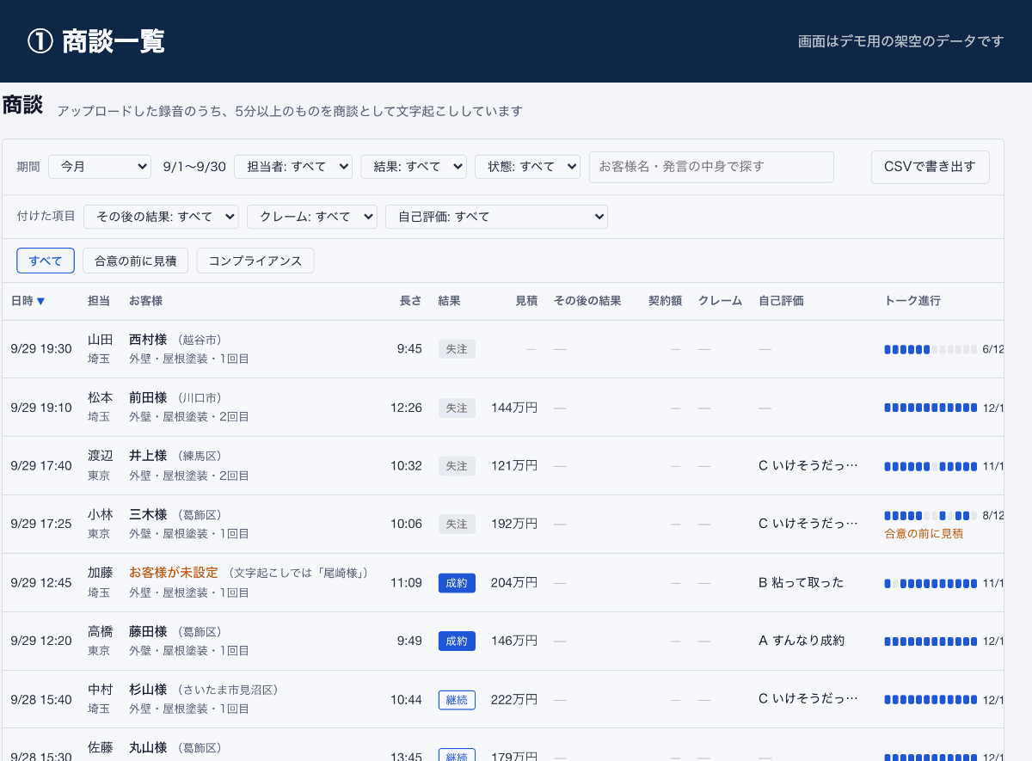Click the 結果 column header
The height and width of the screenshot is (761, 1032).
click(449, 301)
